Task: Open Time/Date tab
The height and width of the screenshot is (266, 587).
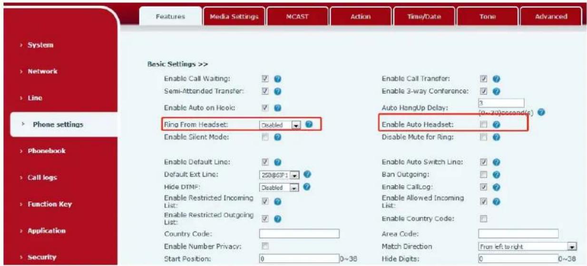Action: click(x=423, y=17)
